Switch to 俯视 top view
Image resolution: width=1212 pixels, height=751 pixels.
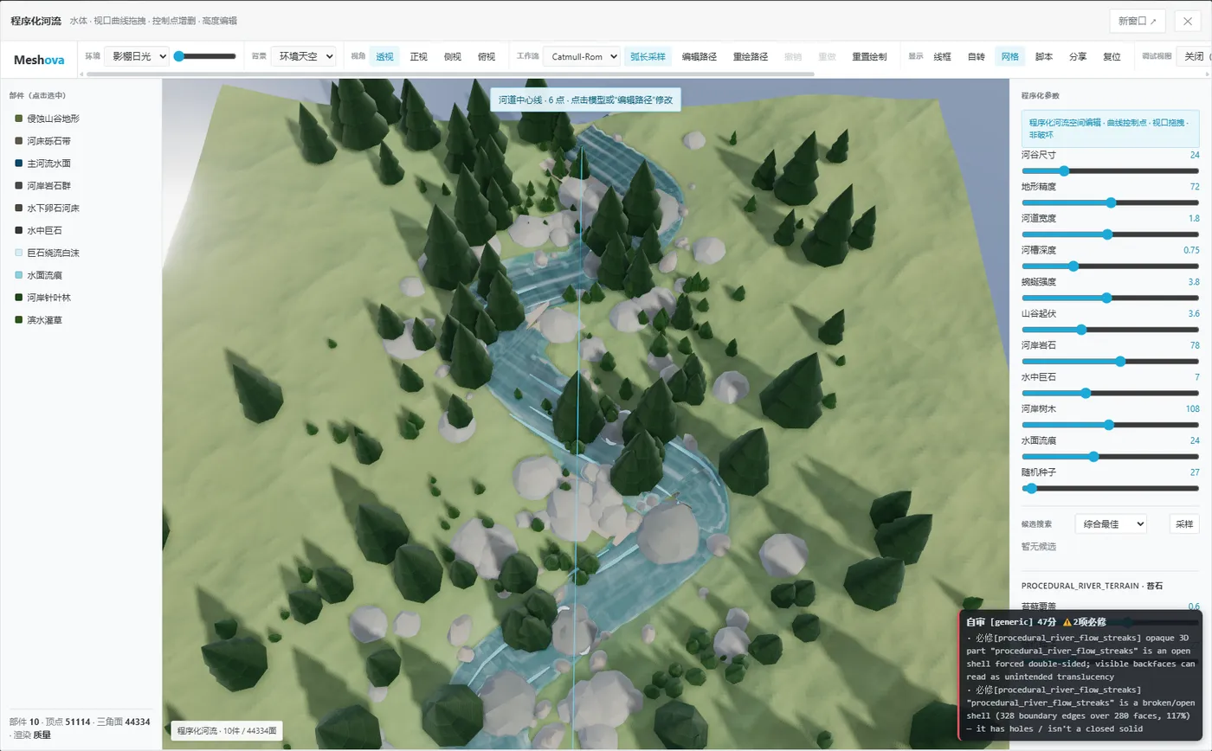(x=487, y=56)
